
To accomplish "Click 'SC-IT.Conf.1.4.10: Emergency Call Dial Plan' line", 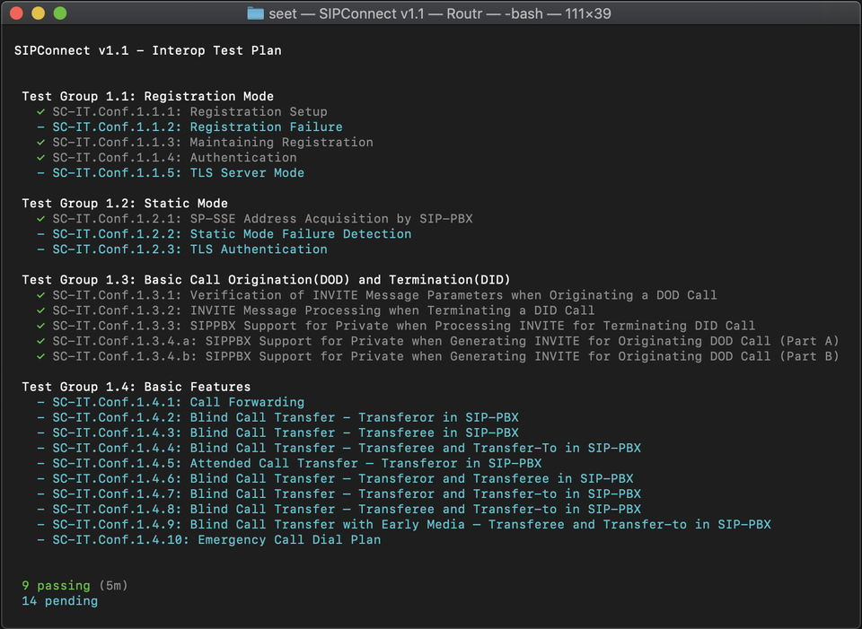I will click(x=216, y=540).
